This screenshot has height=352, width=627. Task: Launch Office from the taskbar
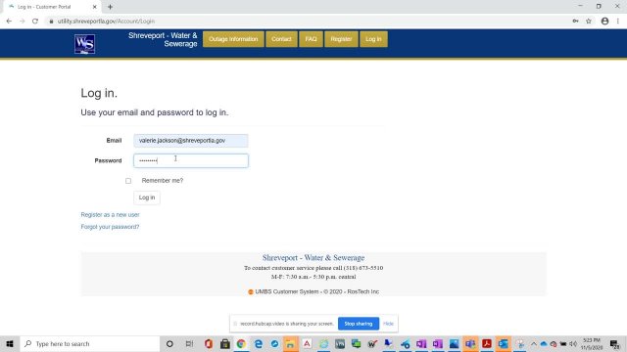tap(209, 343)
